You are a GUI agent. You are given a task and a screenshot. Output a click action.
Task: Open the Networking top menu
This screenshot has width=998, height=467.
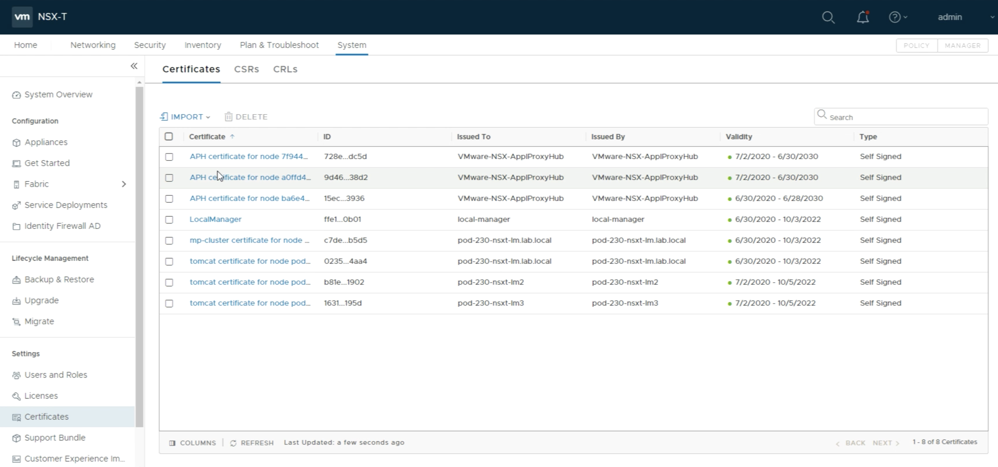point(93,45)
